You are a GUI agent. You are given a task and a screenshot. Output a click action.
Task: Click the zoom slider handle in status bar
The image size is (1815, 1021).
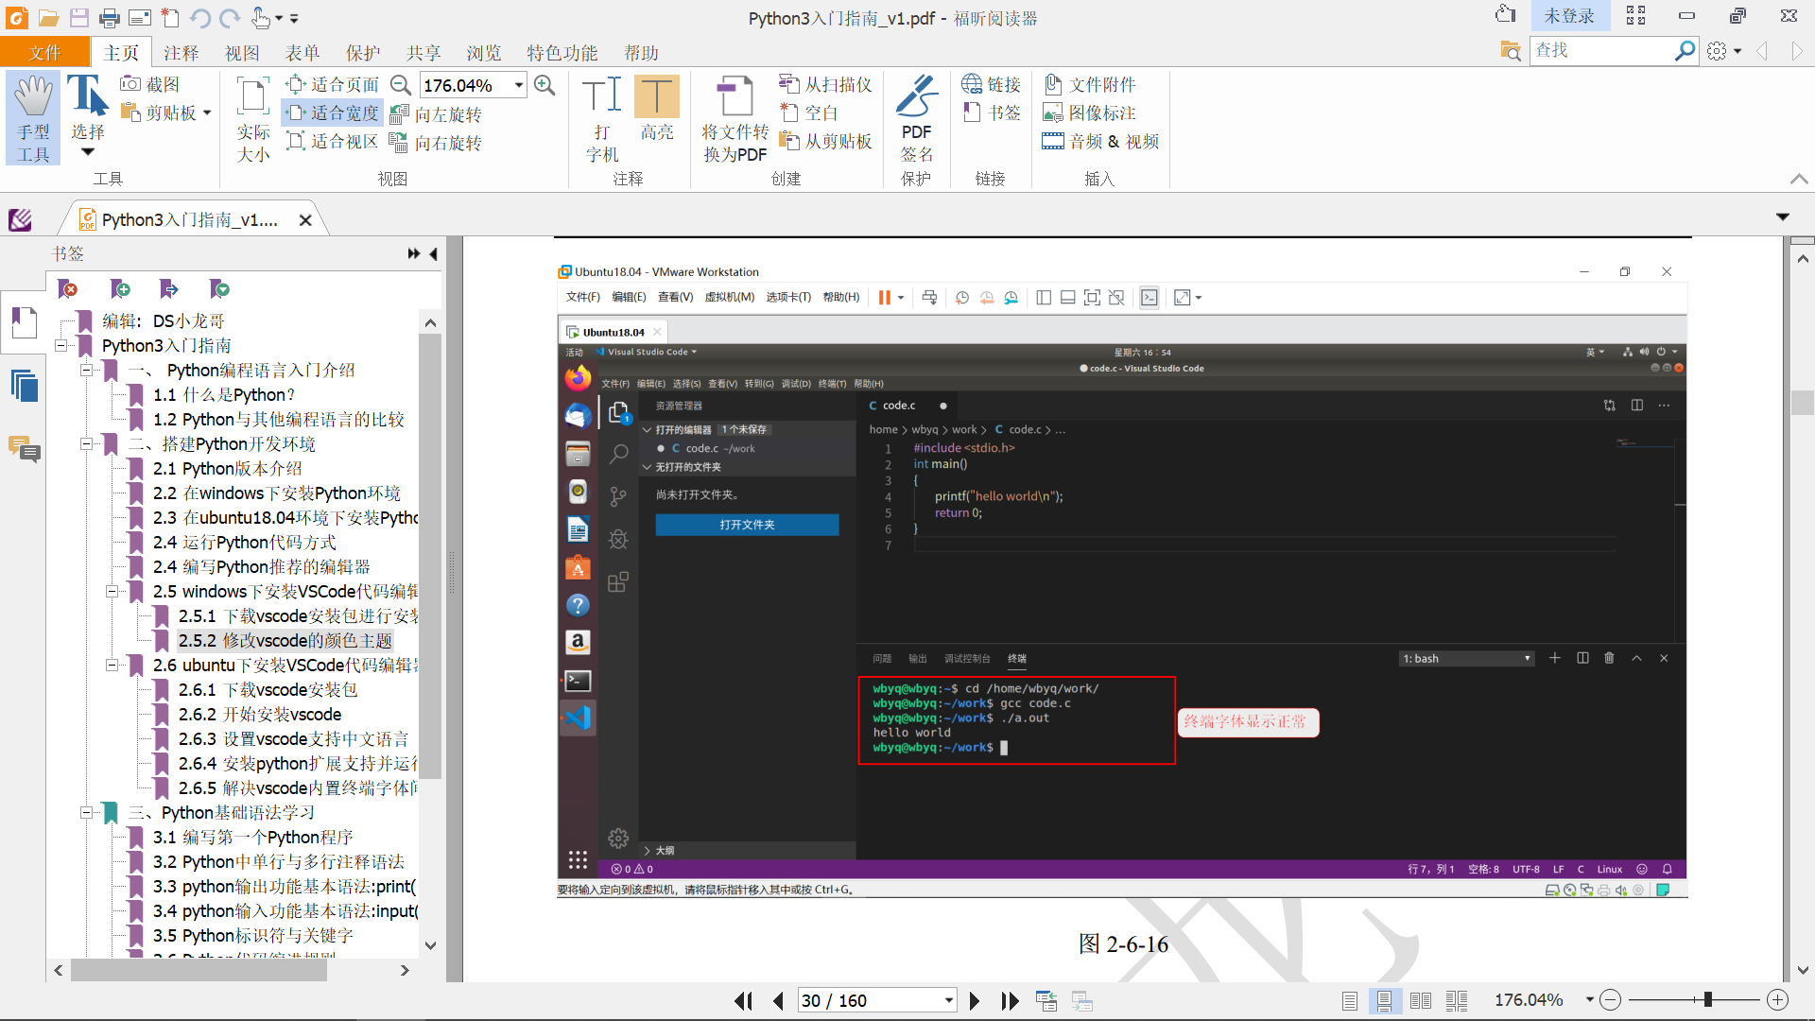[1707, 1000]
